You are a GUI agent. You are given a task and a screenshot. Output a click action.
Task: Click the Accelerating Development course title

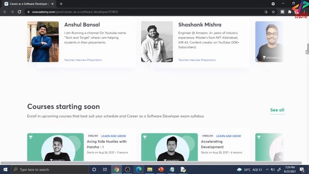[212, 144]
